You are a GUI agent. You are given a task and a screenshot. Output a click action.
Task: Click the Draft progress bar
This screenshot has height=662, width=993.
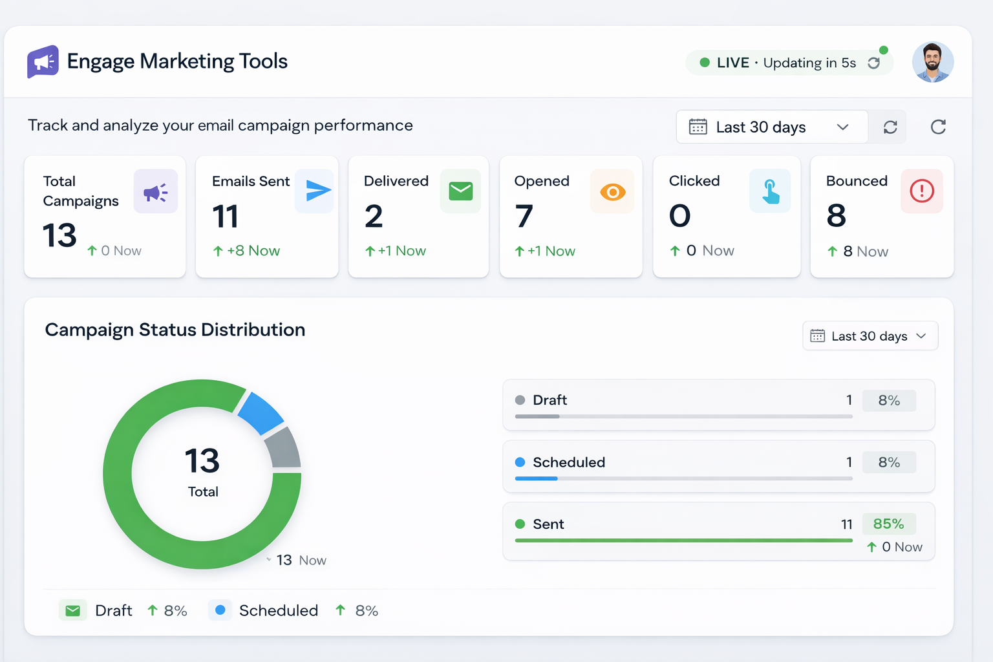pyautogui.click(x=684, y=417)
